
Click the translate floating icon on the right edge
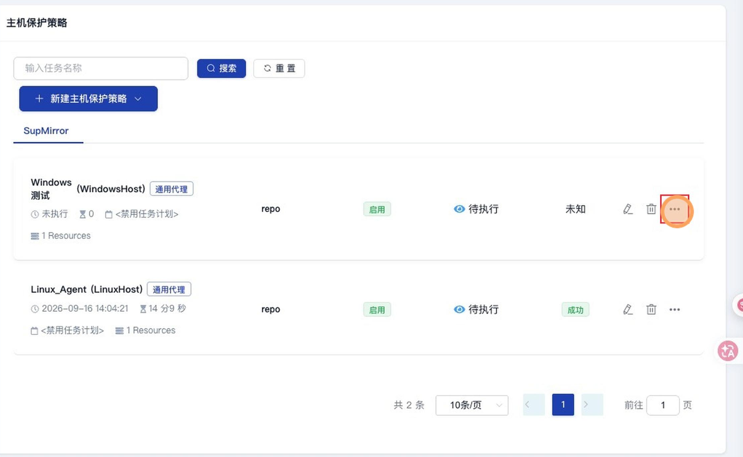click(728, 351)
